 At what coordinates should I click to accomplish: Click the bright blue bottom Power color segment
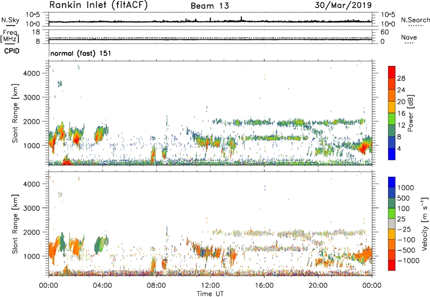tap(392, 154)
